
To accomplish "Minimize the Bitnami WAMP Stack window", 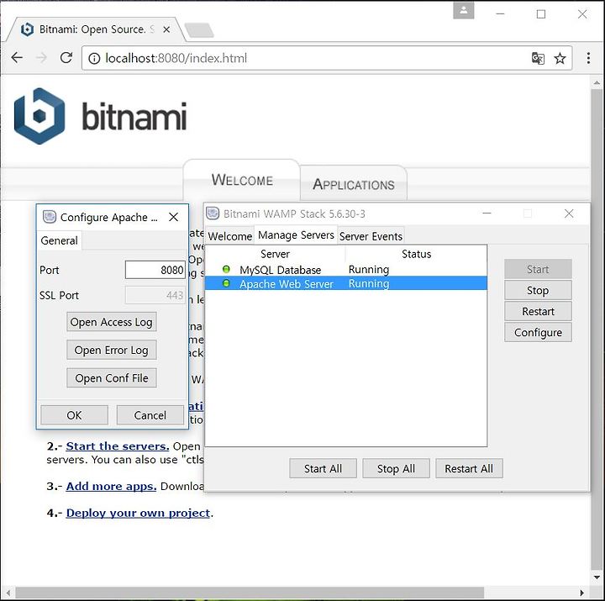I will coord(487,213).
